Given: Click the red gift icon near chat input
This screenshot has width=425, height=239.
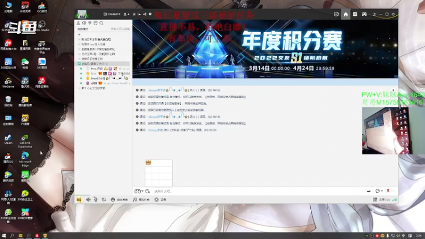Looking at the screenshot, I should pyautogui.click(x=388, y=191).
